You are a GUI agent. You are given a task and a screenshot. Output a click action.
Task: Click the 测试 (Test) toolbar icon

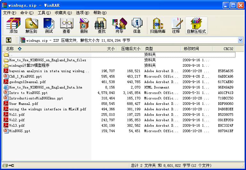point(49,25)
